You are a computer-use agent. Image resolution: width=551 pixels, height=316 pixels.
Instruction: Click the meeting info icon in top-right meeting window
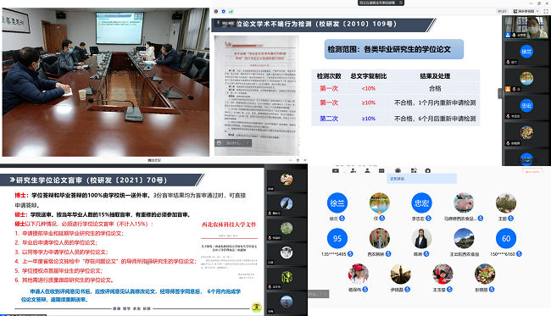pos(216,11)
